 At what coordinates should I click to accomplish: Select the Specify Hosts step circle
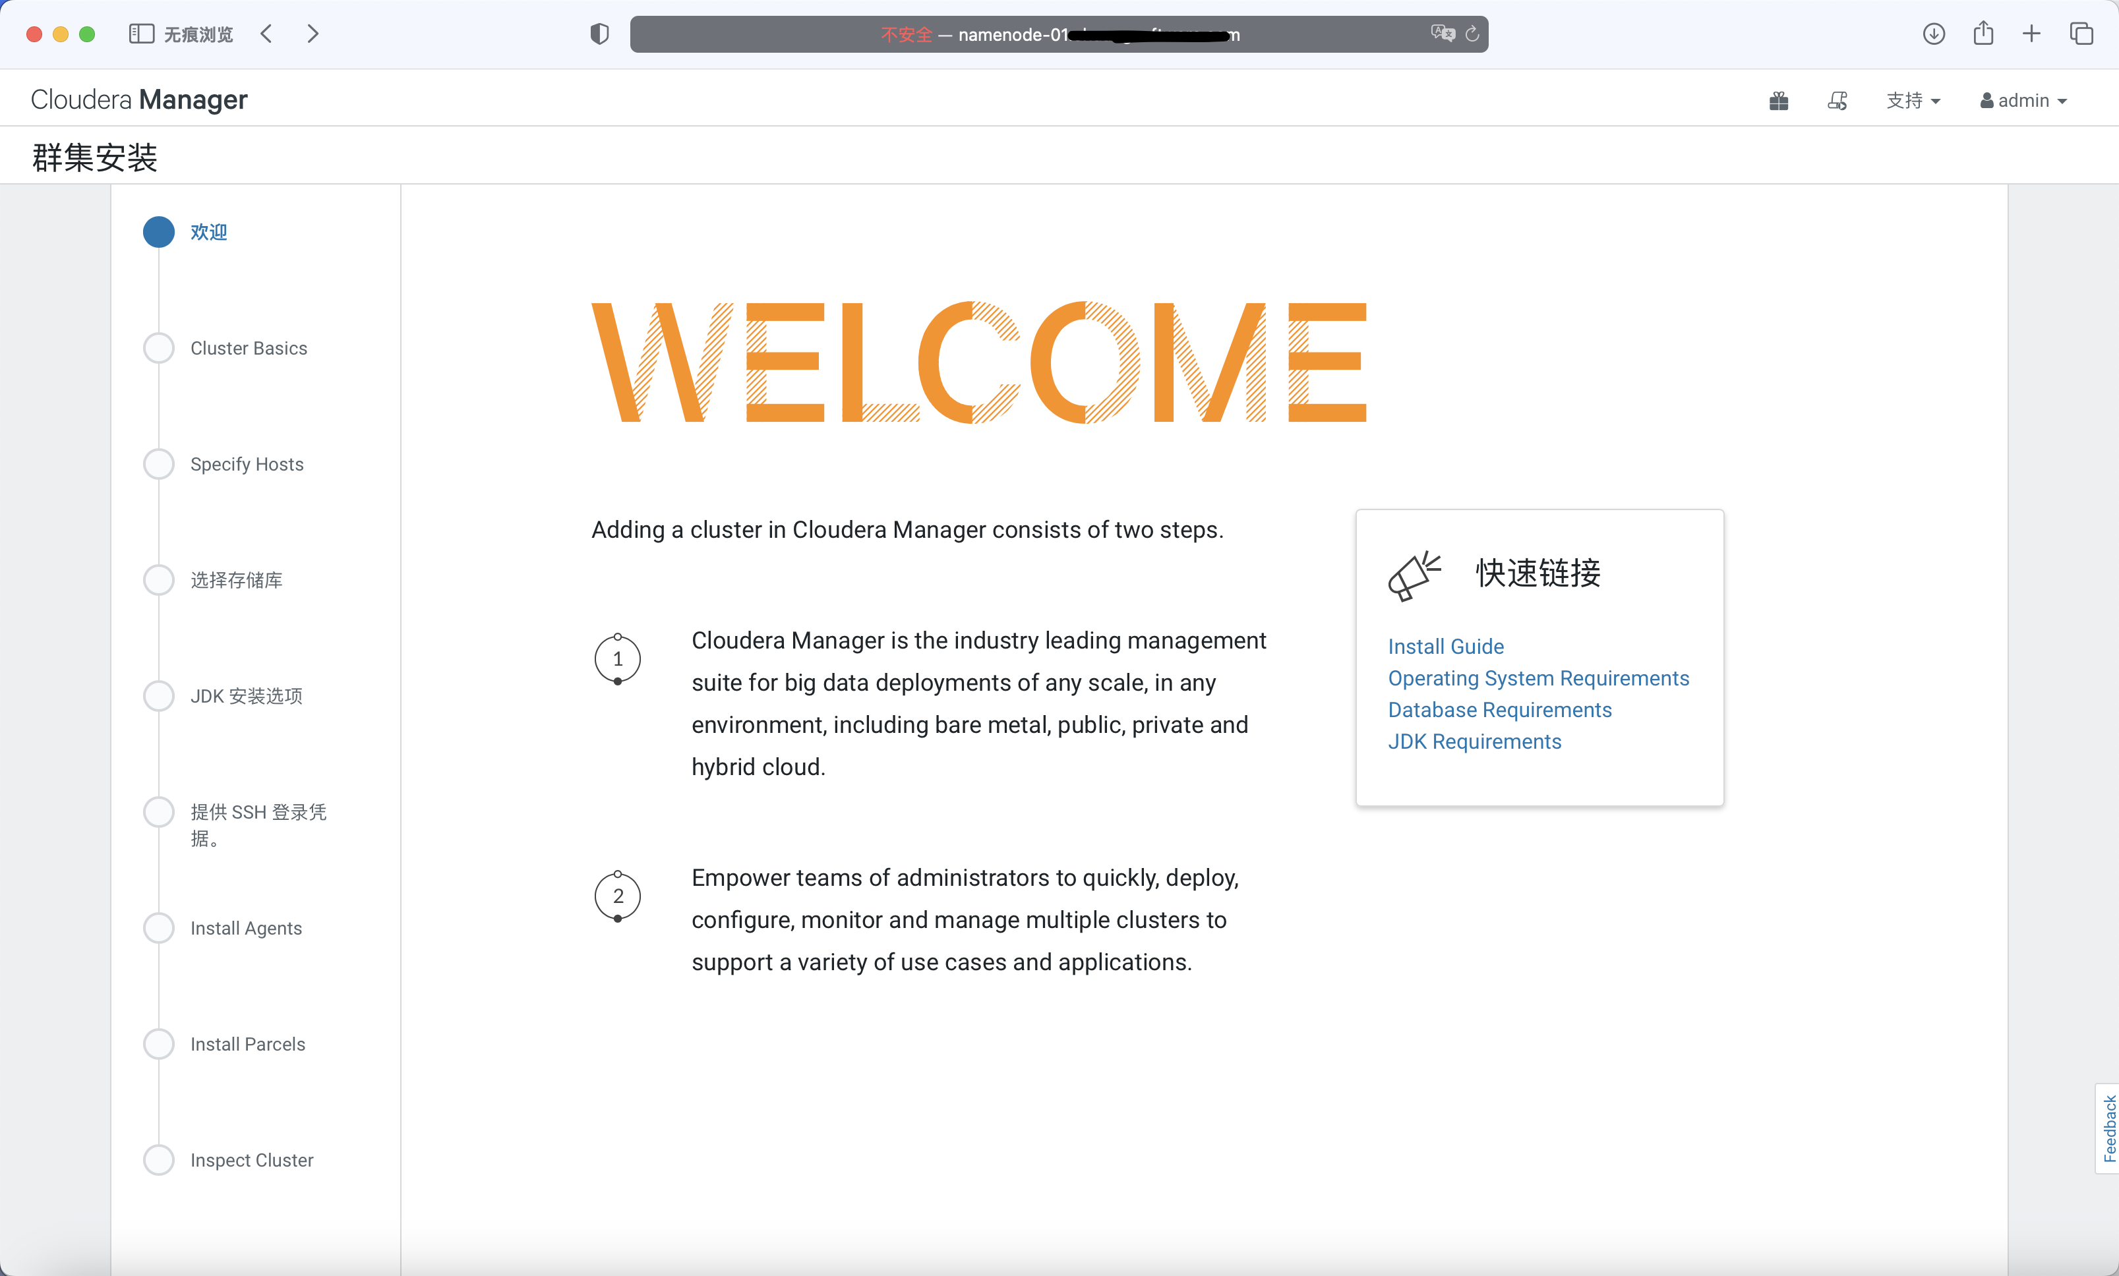click(158, 464)
